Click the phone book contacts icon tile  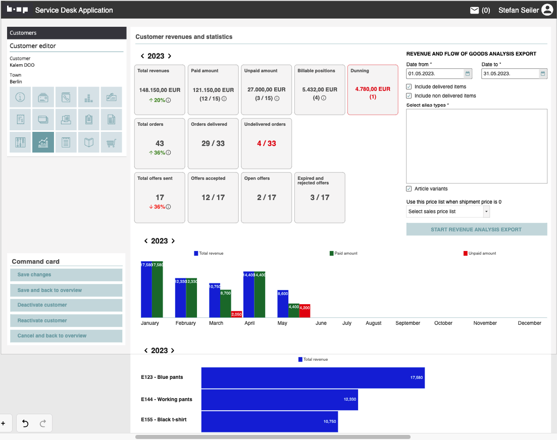click(x=66, y=97)
